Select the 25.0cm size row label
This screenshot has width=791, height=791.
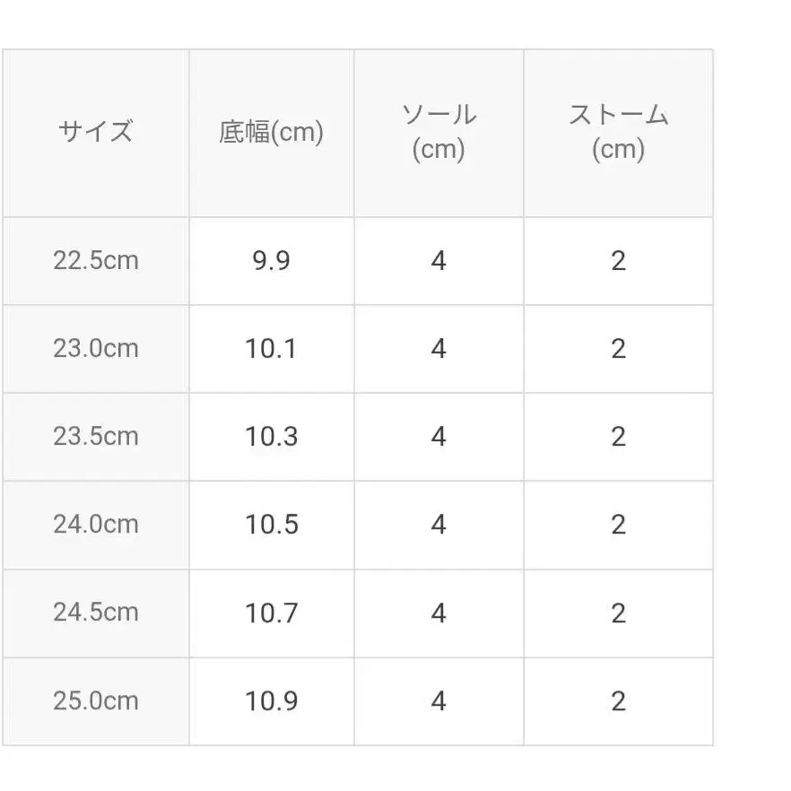96,700
